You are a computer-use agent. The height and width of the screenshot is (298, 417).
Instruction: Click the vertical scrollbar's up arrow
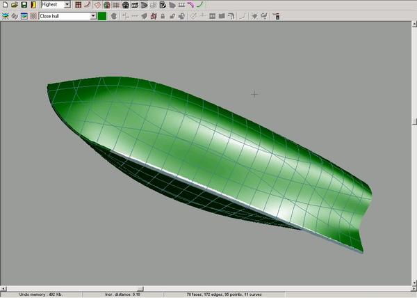click(414, 24)
